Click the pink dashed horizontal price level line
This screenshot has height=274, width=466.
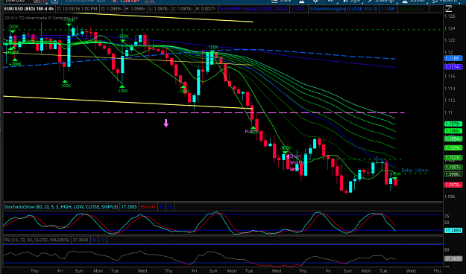204,113
